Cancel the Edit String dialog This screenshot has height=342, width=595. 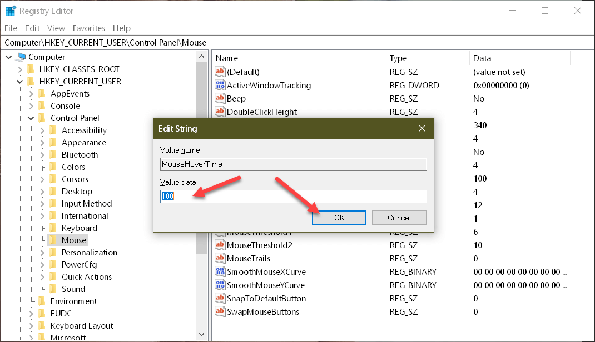pos(399,218)
